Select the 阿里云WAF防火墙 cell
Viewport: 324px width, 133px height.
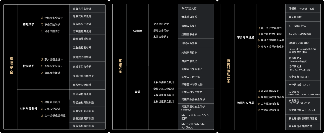pyautogui.click(x=196, y=85)
